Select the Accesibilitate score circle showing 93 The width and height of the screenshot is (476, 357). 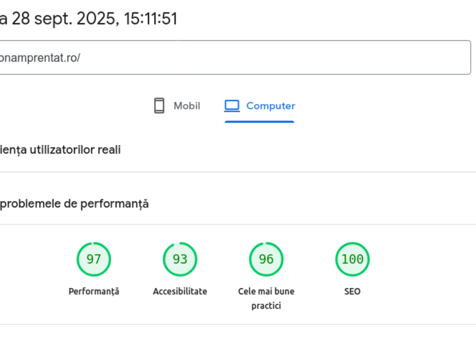pyautogui.click(x=180, y=259)
